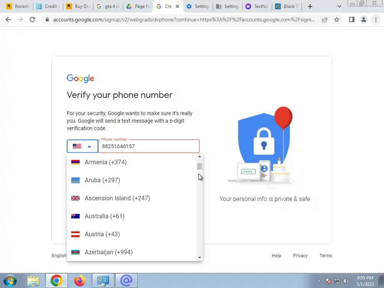Open the Control Panel taskbar icon

(x=103, y=280)
